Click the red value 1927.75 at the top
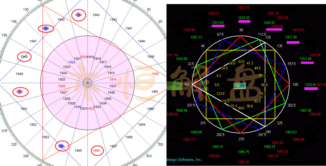Viewport: 326px width, 166px height. (244, 8)
